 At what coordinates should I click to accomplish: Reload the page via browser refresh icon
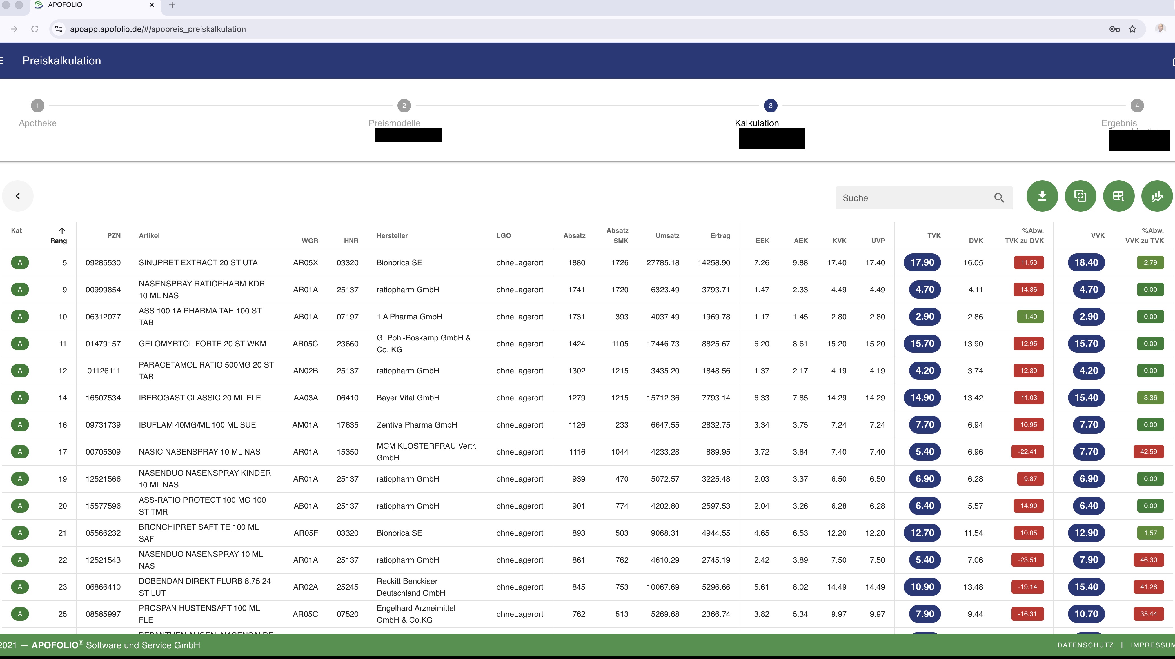(x=35, y=29)
